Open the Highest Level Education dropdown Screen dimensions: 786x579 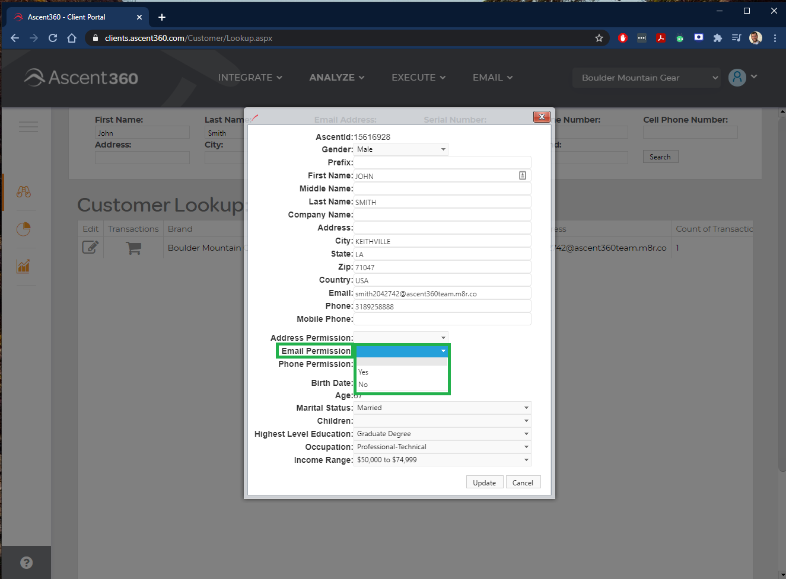point(443,434)
